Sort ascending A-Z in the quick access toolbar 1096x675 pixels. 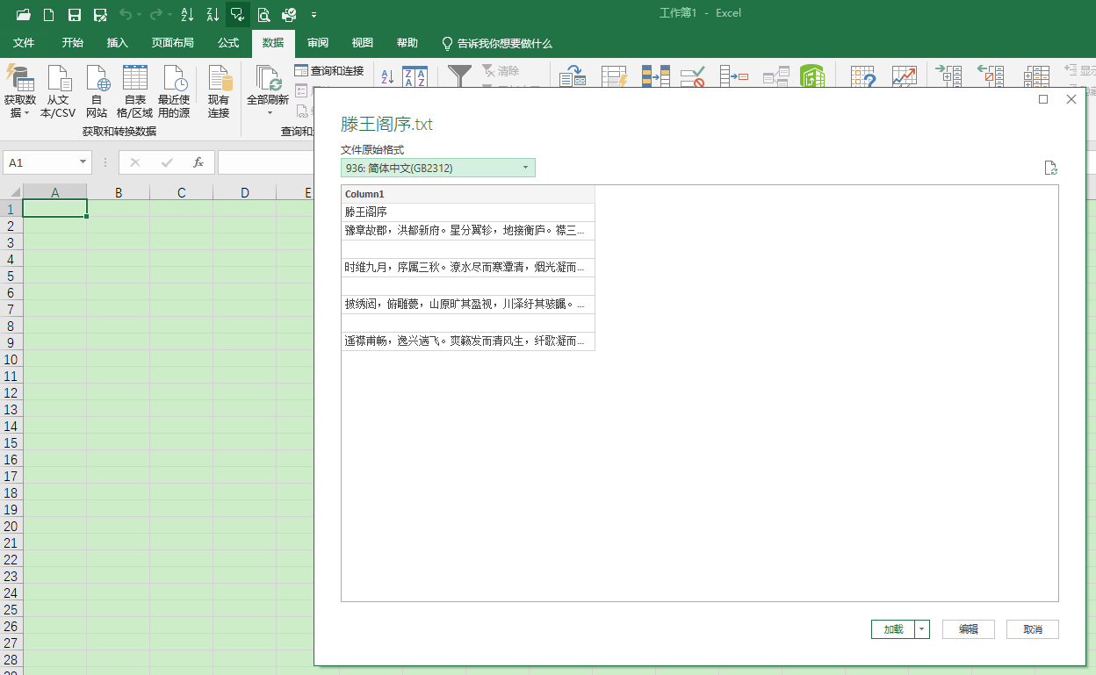(187, 14)
